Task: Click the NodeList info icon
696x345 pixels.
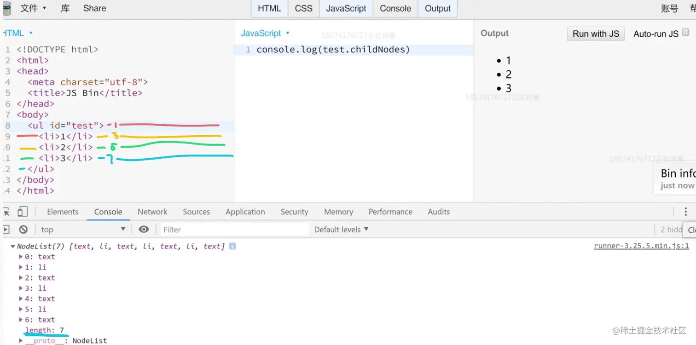Action: pyautogui.click(x=232, y=247)
